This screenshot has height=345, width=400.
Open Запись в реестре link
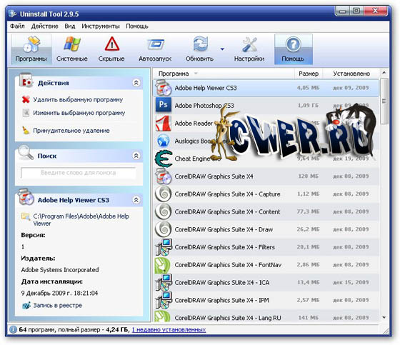(x=58, y=305)
